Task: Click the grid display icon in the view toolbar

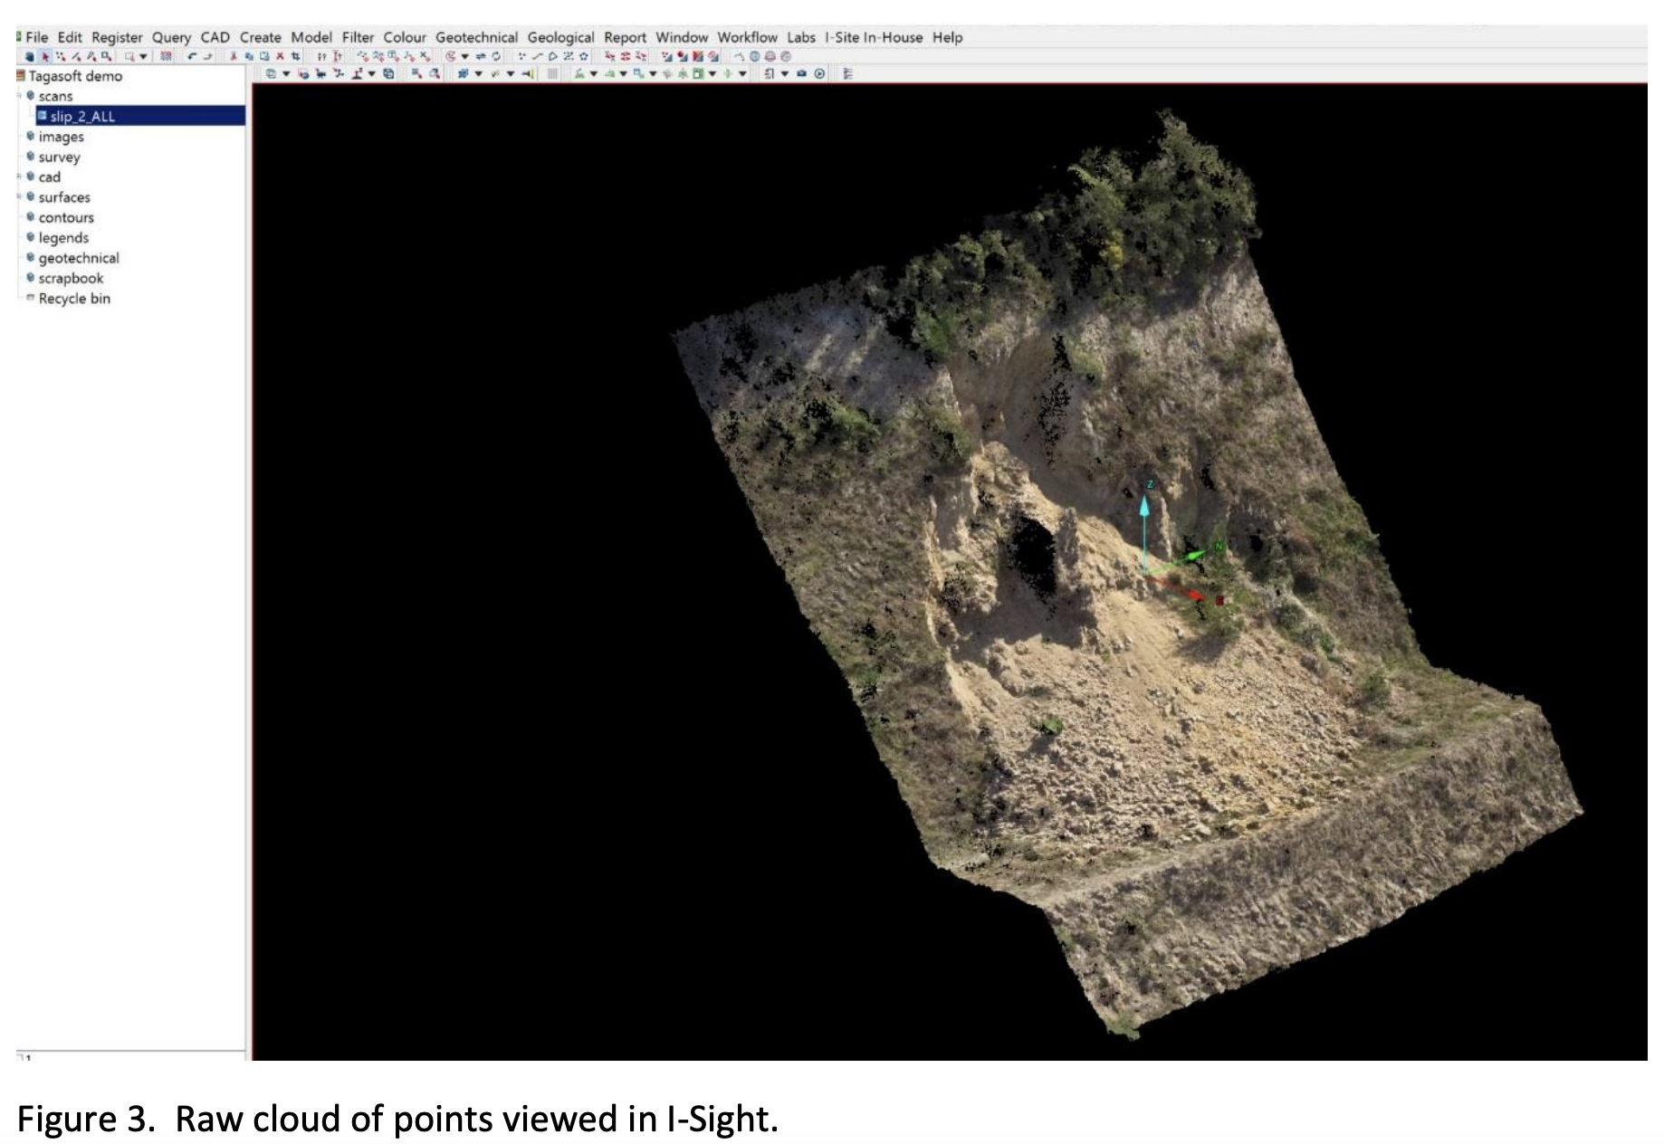Action: pos(552,75)
